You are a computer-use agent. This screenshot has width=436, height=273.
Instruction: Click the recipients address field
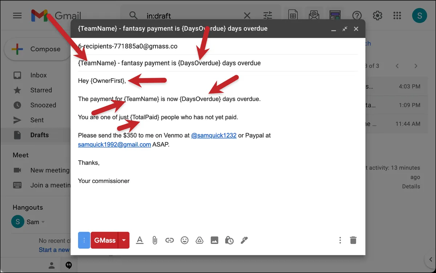(218, 46)
